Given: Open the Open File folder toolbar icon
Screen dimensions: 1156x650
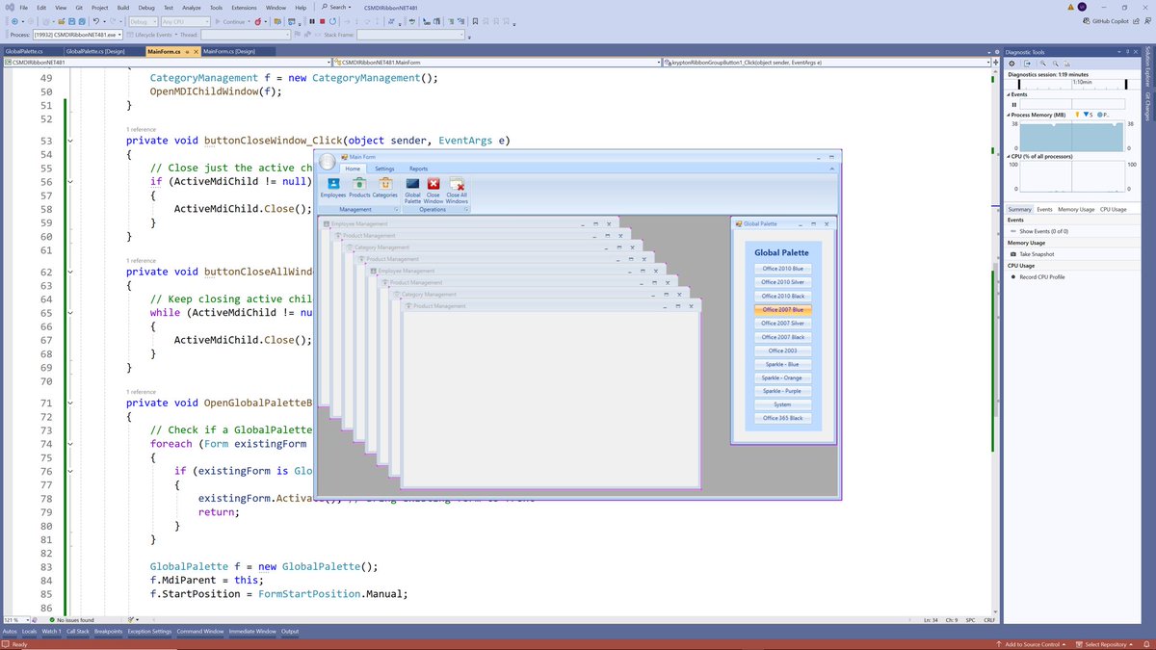Looking at the screenshot, I should click(x=61, y=21).
